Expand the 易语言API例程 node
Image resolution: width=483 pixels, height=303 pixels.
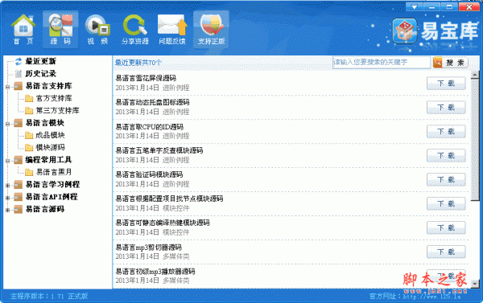pyautogui.click(x=8, y=198)
